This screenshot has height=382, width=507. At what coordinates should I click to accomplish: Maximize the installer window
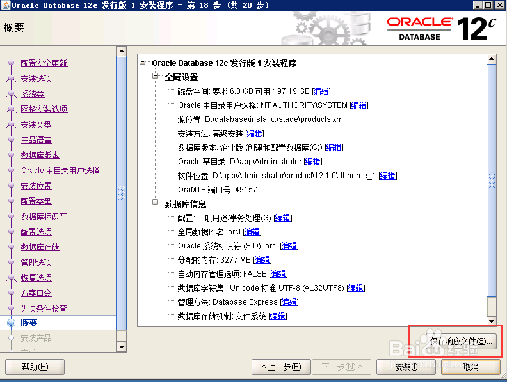pyautogui.click(x=488, y=5)
